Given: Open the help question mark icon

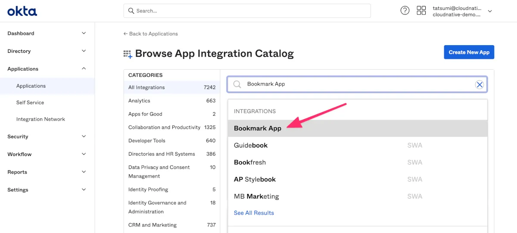Looking at the screenshot, I should coord(405,11).
